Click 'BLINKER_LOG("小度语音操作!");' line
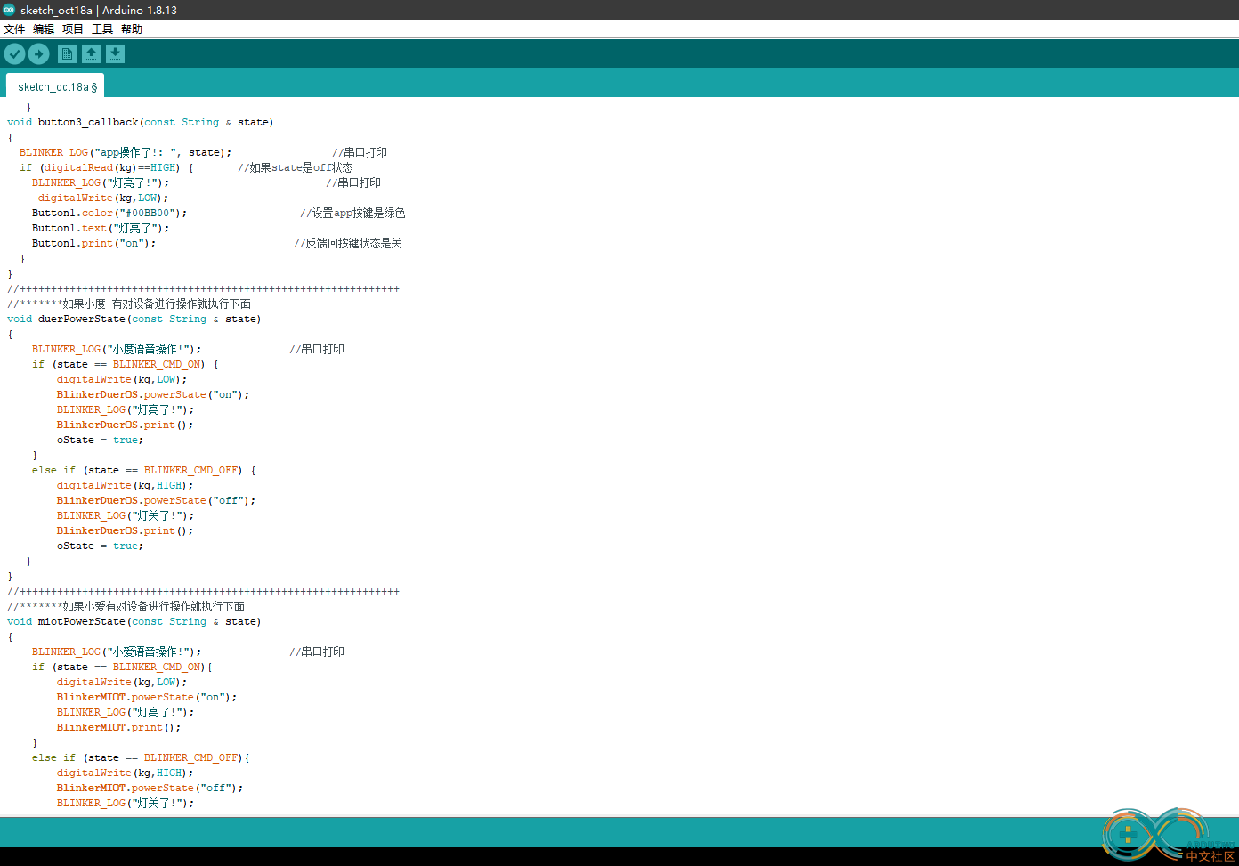Screen dimensions: 1239x866 coord(117,350)
